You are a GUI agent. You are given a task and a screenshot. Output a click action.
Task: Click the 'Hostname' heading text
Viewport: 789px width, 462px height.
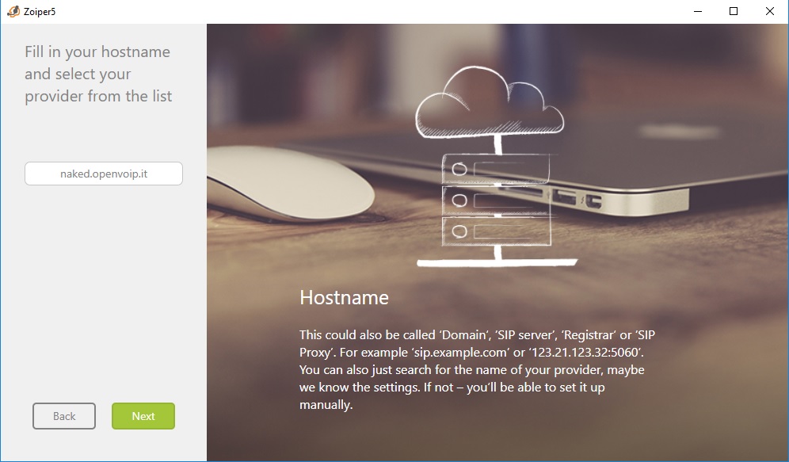344,297
